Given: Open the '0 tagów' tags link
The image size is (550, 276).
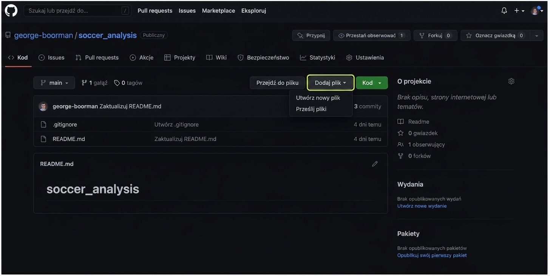Looking at the screenshot, I should point(128,83).
